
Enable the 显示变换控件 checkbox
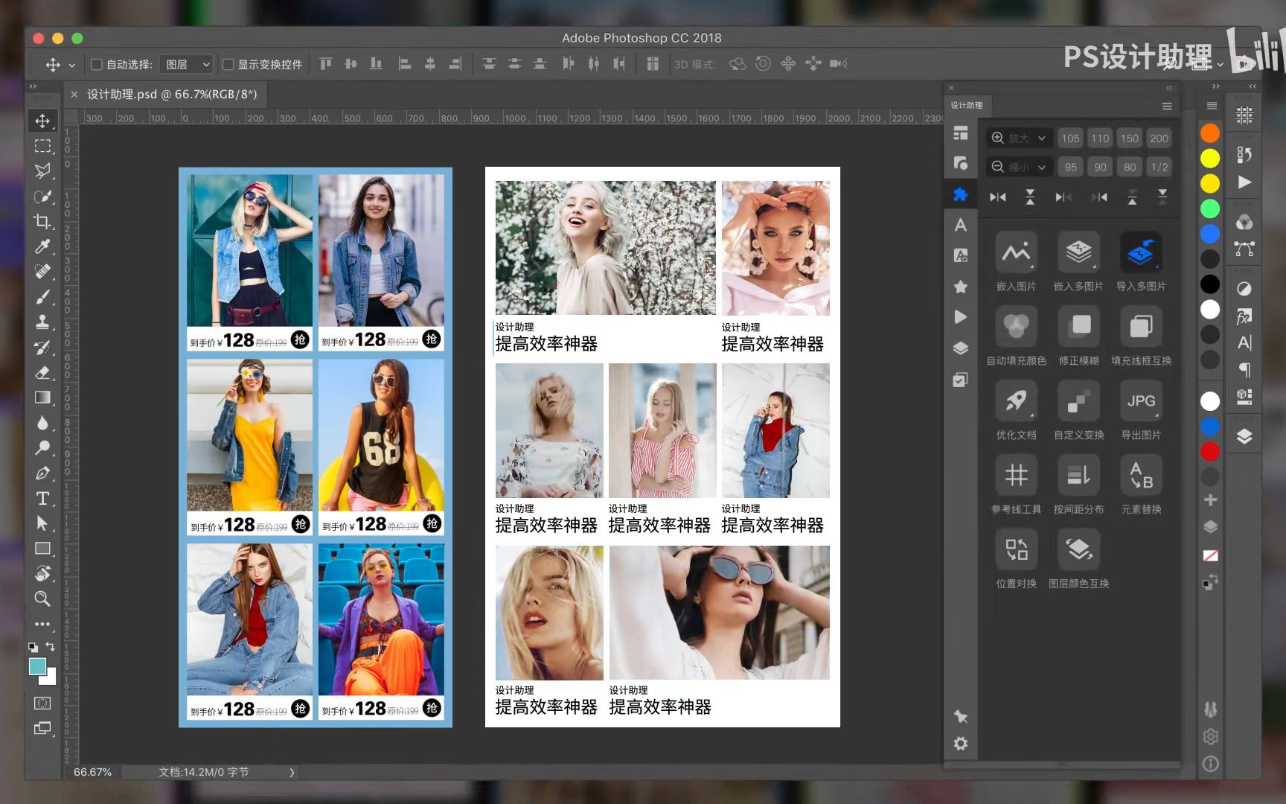(x=228, y=64)
